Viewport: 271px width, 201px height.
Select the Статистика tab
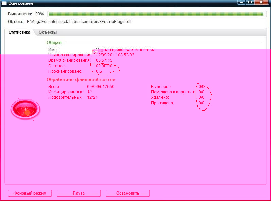pos(19,32)
